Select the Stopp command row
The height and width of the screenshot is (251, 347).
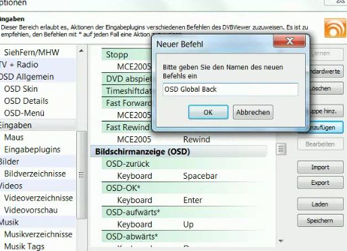point(126,55)
